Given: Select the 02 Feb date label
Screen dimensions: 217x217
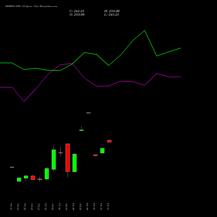Looking at the screenshot, I should (x=73, y=207).
